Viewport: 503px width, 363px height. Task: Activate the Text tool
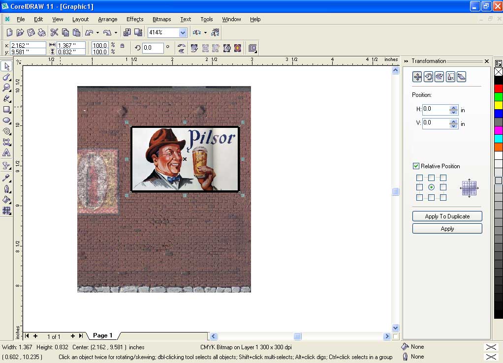(x=6, y=153)
